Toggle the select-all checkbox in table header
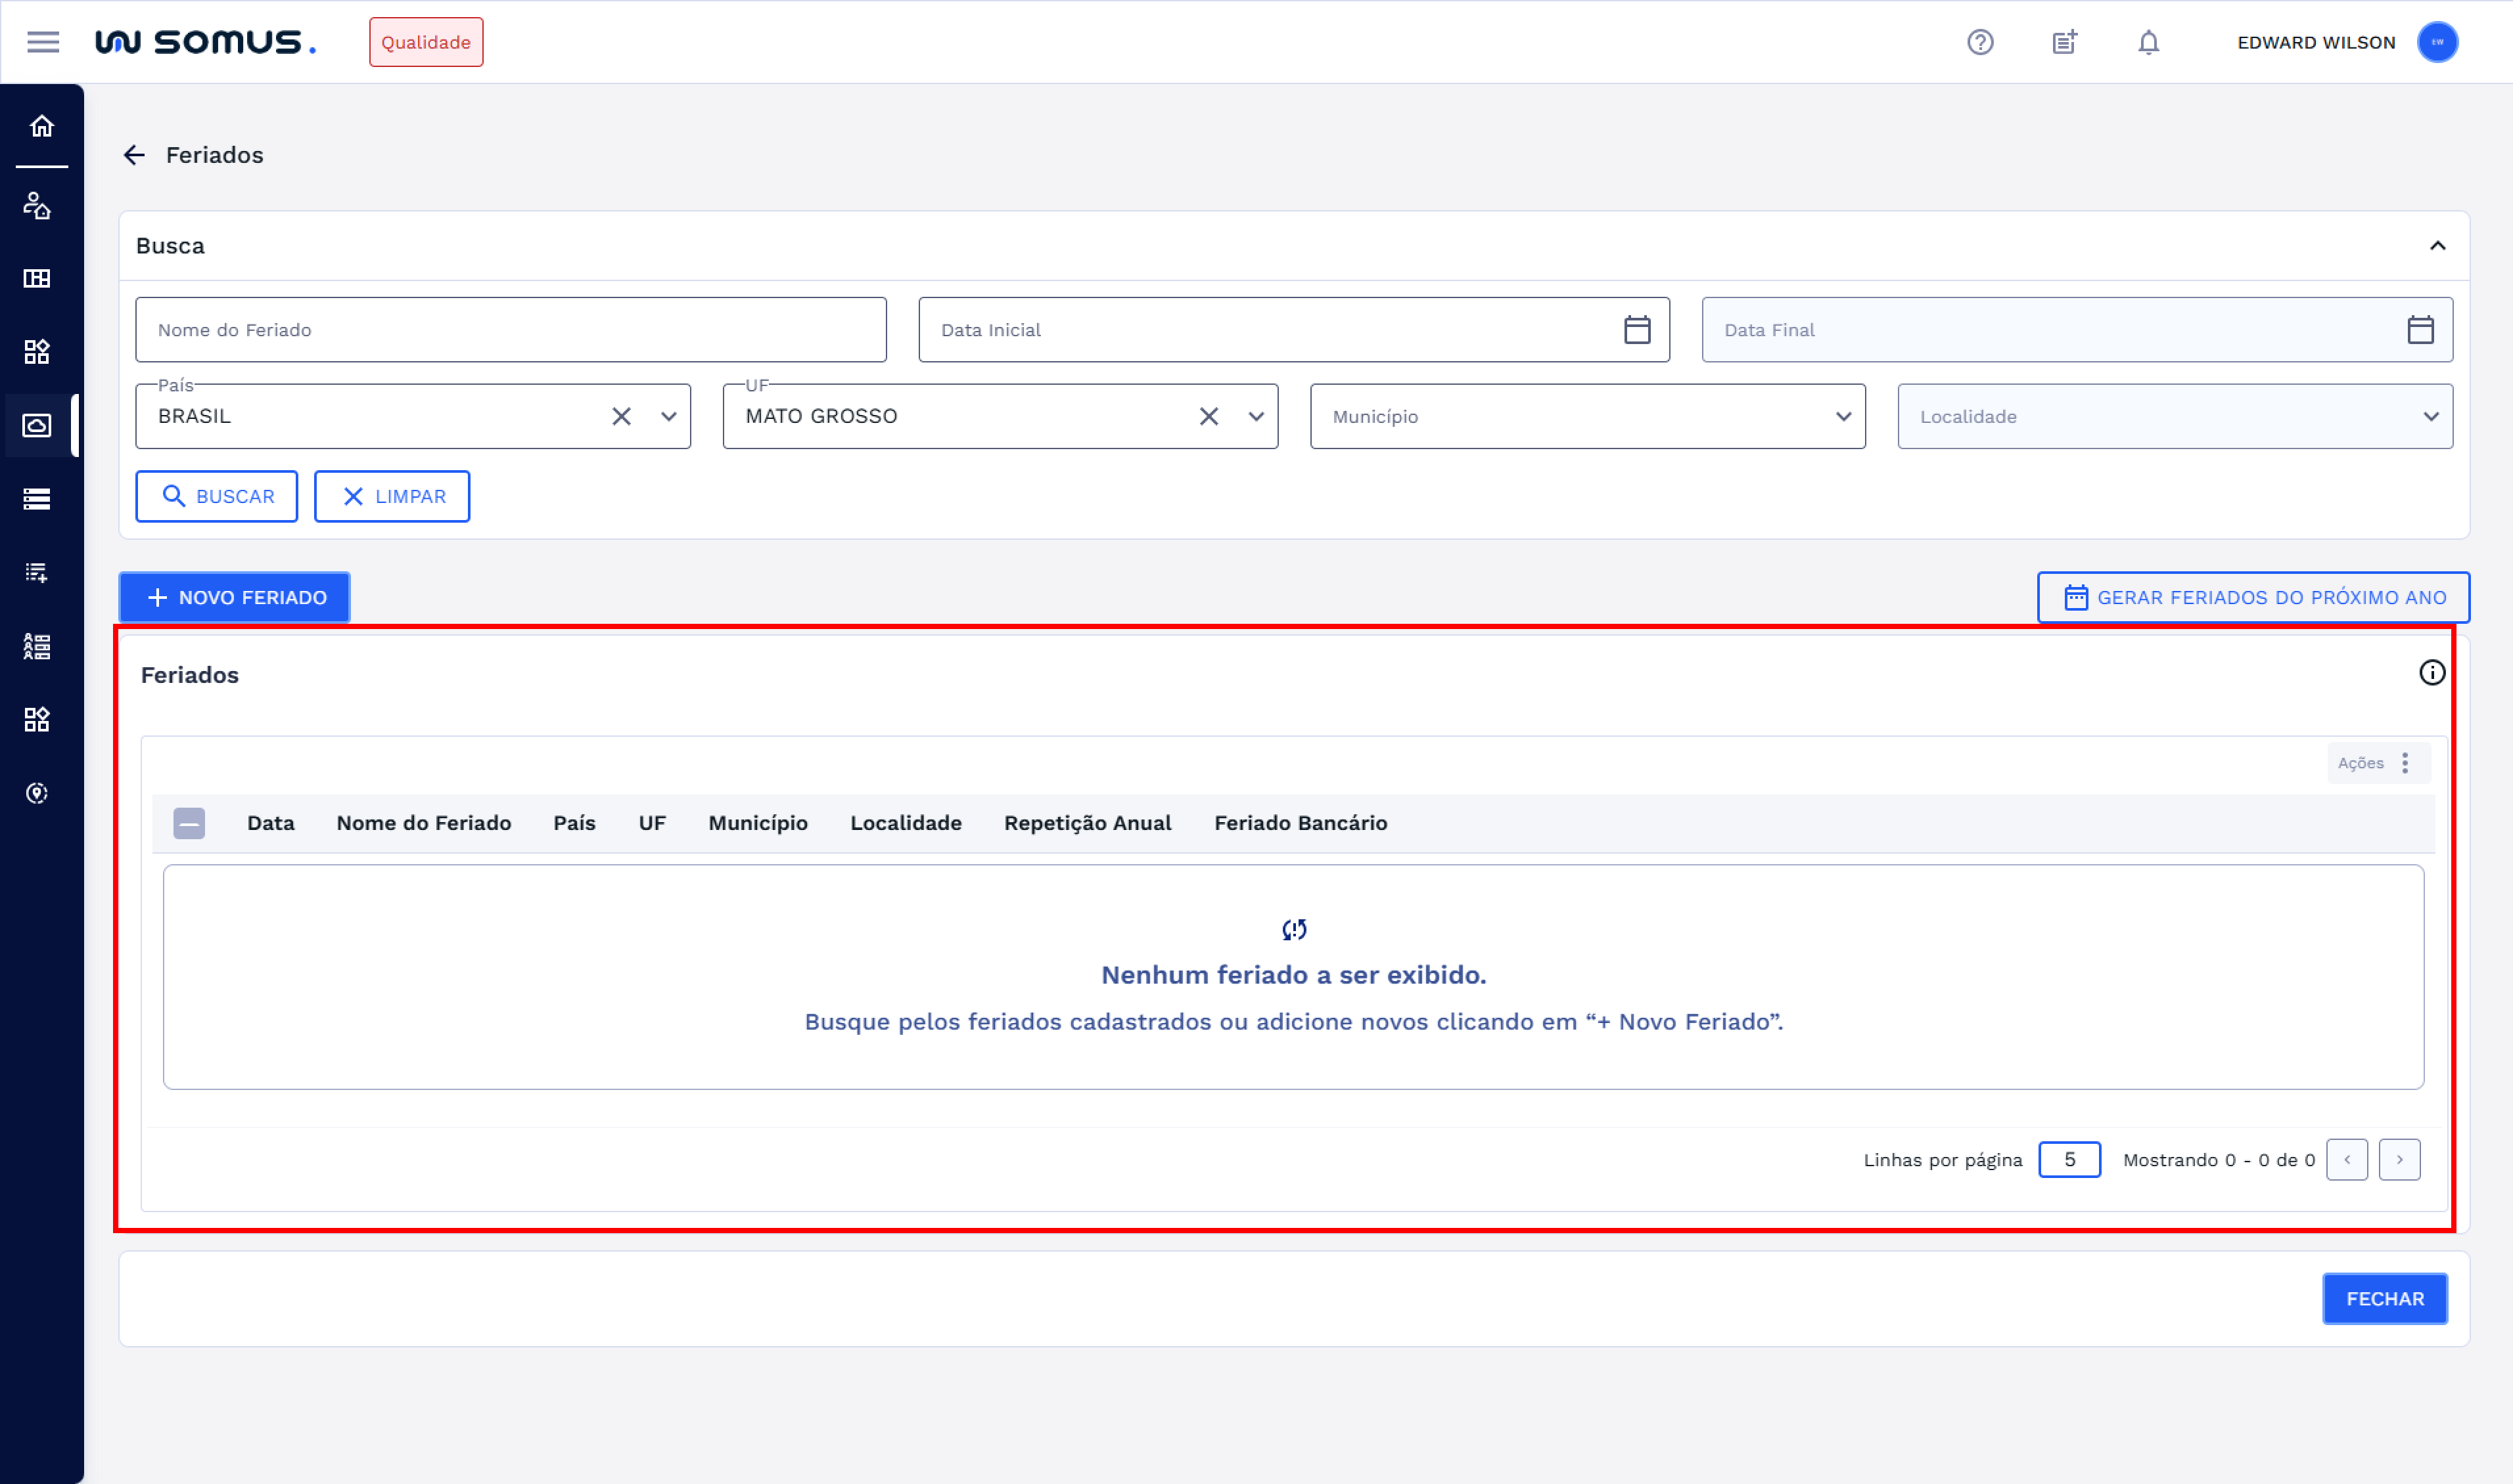The height and width of the screenshot is (1484, 2513). [x=189, y=823]
